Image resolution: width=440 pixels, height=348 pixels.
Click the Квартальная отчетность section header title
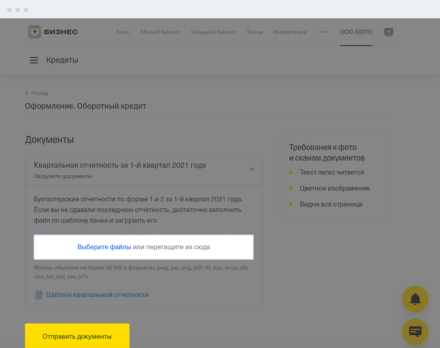(x=120, y=165)
